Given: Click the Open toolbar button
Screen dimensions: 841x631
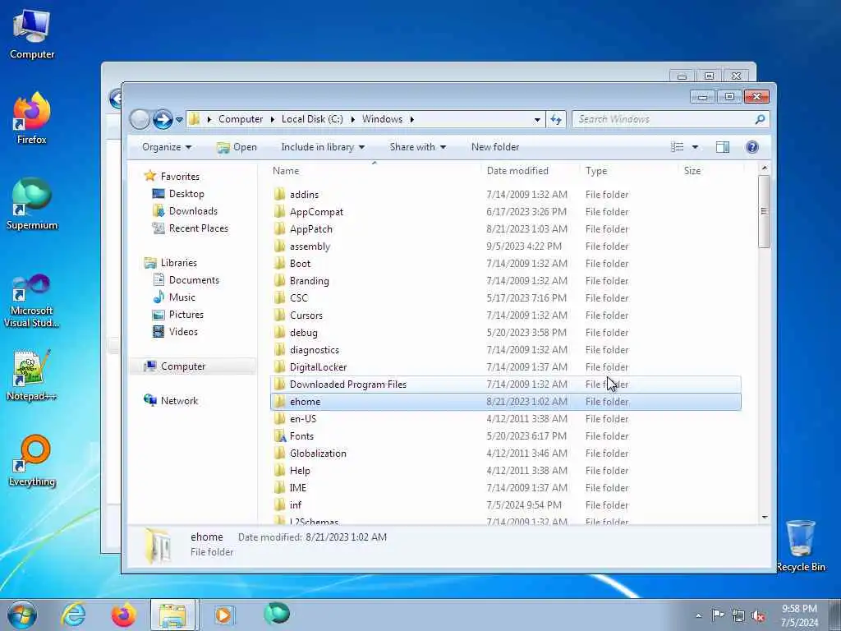Looking at the screenshot, I should coord(237,147).
